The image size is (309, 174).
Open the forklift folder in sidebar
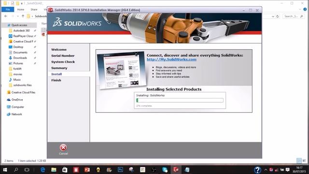[17, 69]
